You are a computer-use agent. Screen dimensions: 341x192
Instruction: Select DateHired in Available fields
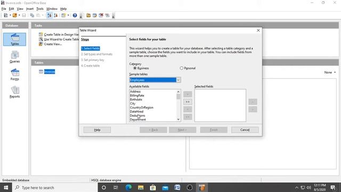pos(136,111)
